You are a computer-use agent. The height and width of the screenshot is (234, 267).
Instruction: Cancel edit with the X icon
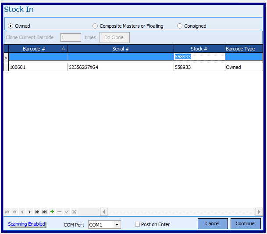pyautogui.click(x=75, y=212)
